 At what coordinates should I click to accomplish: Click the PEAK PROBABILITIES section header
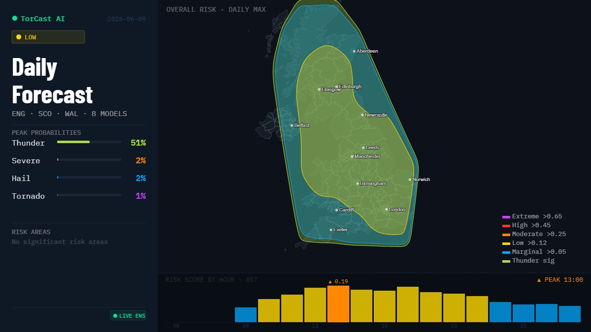[x=46, y=132]
